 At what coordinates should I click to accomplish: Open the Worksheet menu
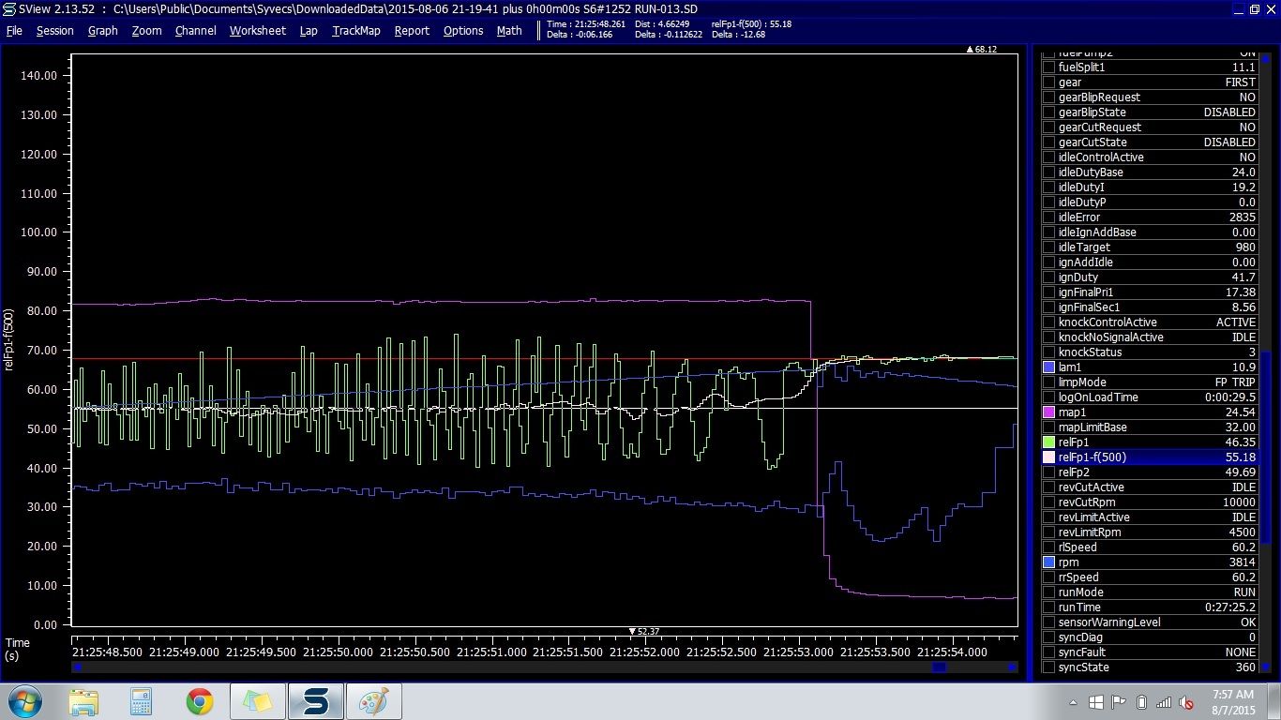pyautogui.click(x=257, y=30)
